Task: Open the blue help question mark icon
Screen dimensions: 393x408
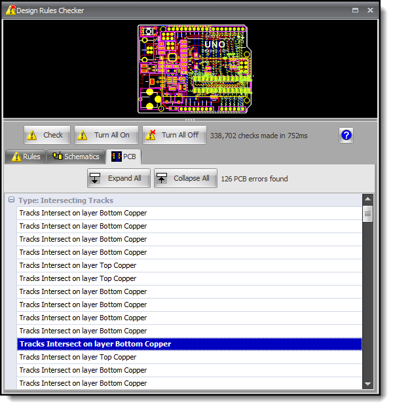Action: click(x=346, y=135)
